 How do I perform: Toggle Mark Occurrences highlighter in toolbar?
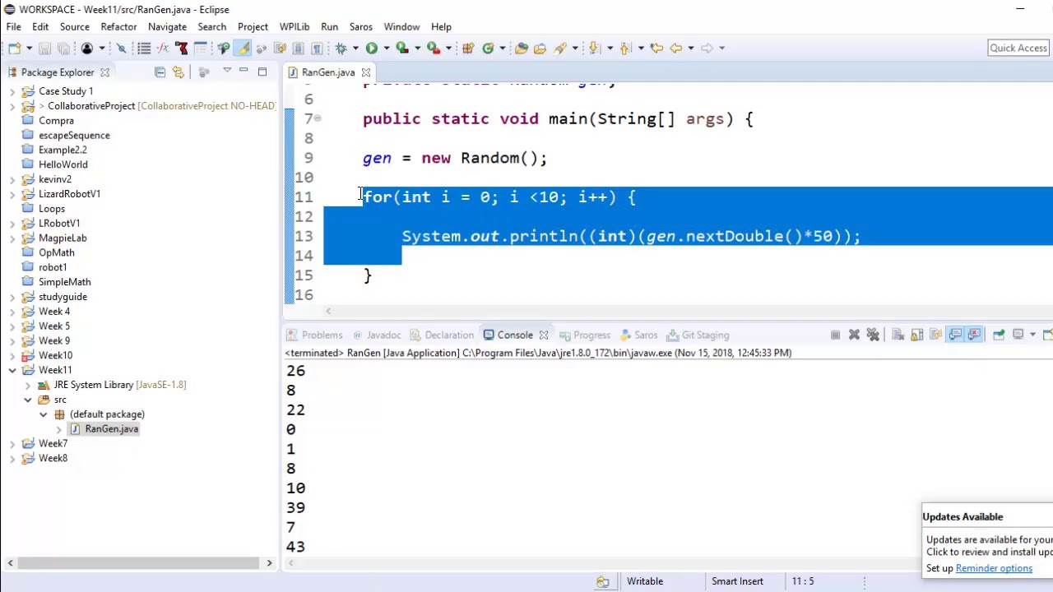(x=244, y=48)
